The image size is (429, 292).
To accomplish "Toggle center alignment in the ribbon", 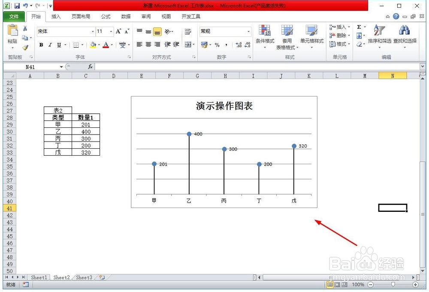I will 148,44.
